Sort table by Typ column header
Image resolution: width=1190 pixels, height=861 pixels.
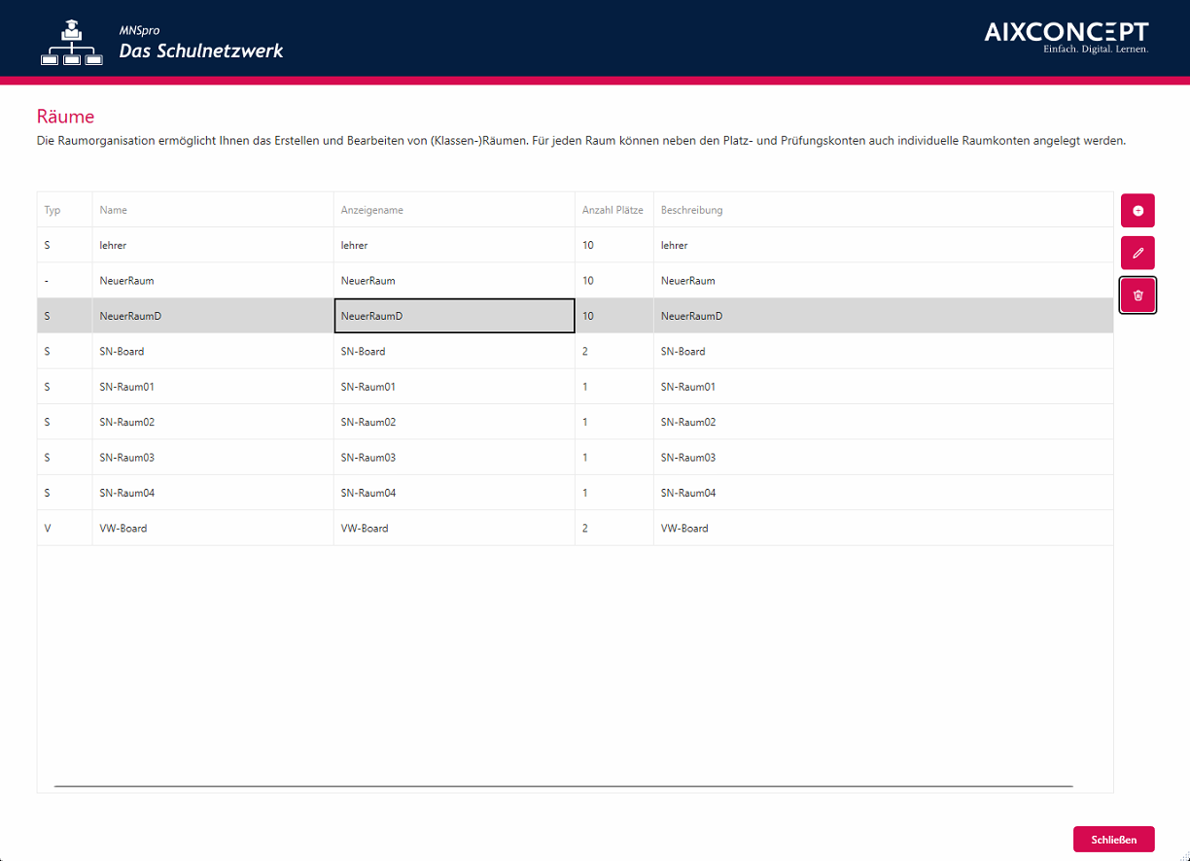53,210
